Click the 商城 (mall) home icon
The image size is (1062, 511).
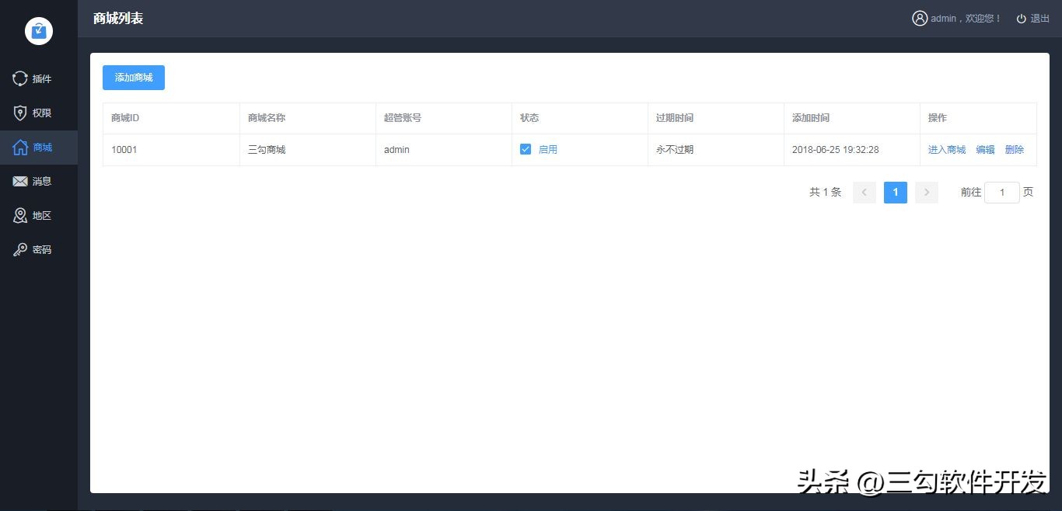pyautogui.click(x=19, y=147)
